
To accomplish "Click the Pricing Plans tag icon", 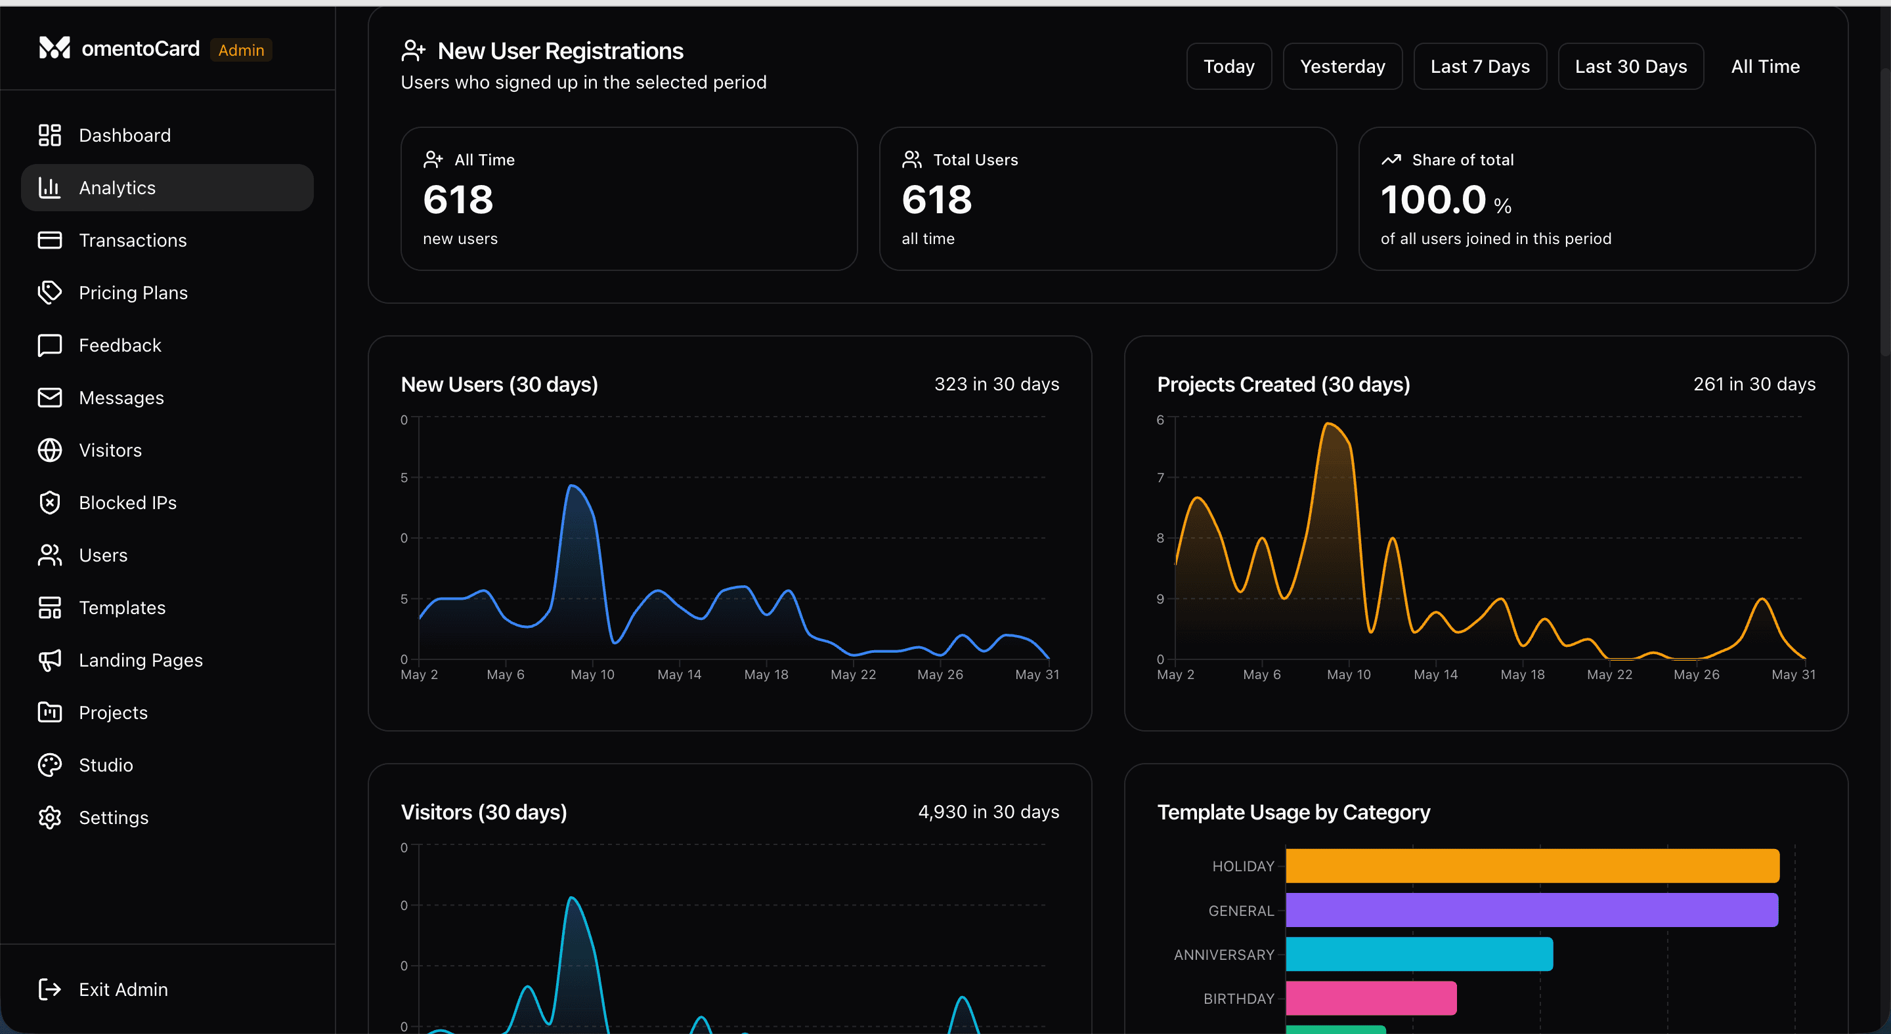I will tap(50, 293).
